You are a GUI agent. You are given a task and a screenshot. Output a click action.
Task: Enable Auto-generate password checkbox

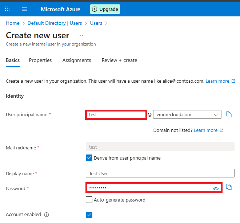89,200
